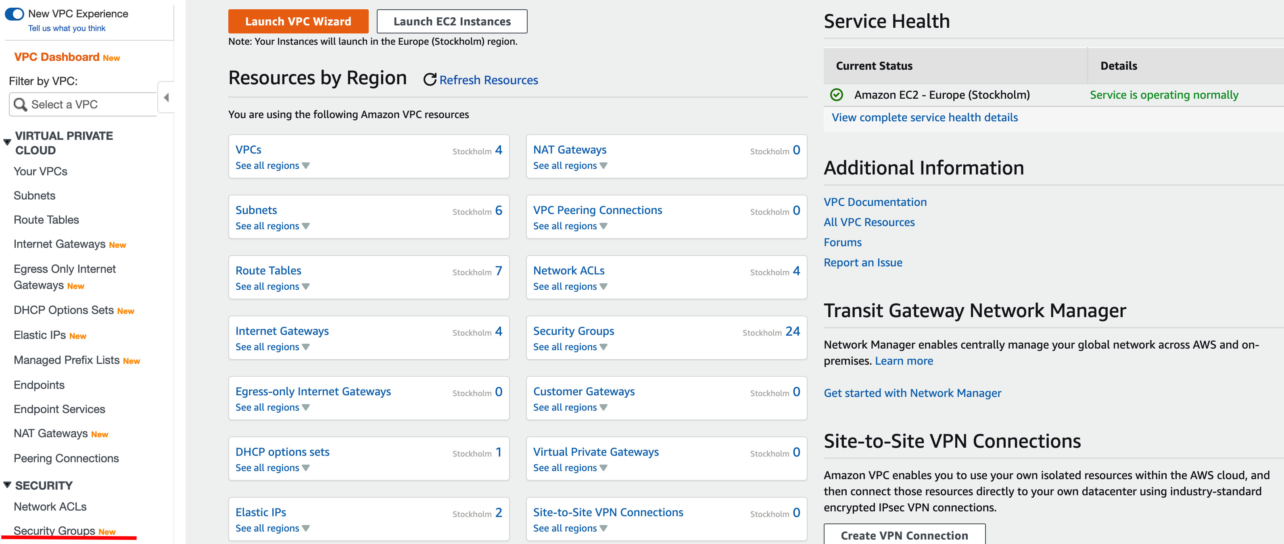Viewport: 1284px width, 544px height.
Task: Open Network ACLs in the sidebar
Action: (50, 507)
